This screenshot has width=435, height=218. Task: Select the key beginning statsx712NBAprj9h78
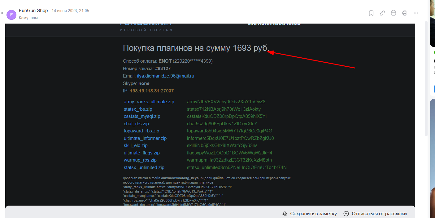[224, 109]
